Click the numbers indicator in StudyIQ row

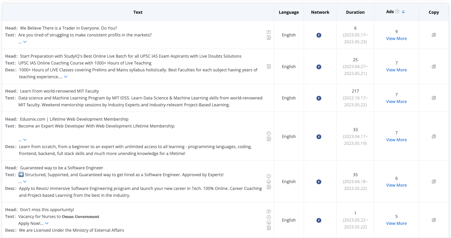click(x=269, y=67)
